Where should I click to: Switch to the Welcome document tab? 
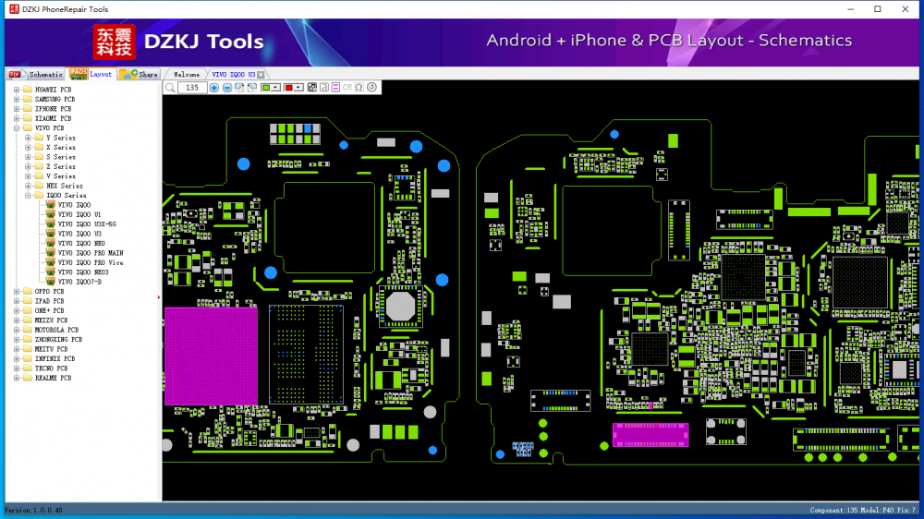point(187,75)
